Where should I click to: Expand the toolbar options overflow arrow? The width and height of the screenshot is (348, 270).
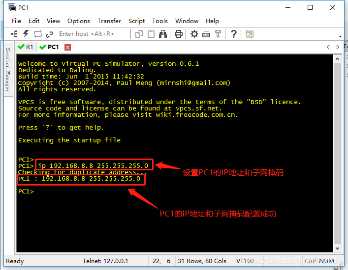click(340, 36)
